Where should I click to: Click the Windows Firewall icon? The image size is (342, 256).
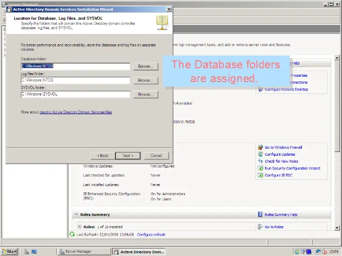260,147
